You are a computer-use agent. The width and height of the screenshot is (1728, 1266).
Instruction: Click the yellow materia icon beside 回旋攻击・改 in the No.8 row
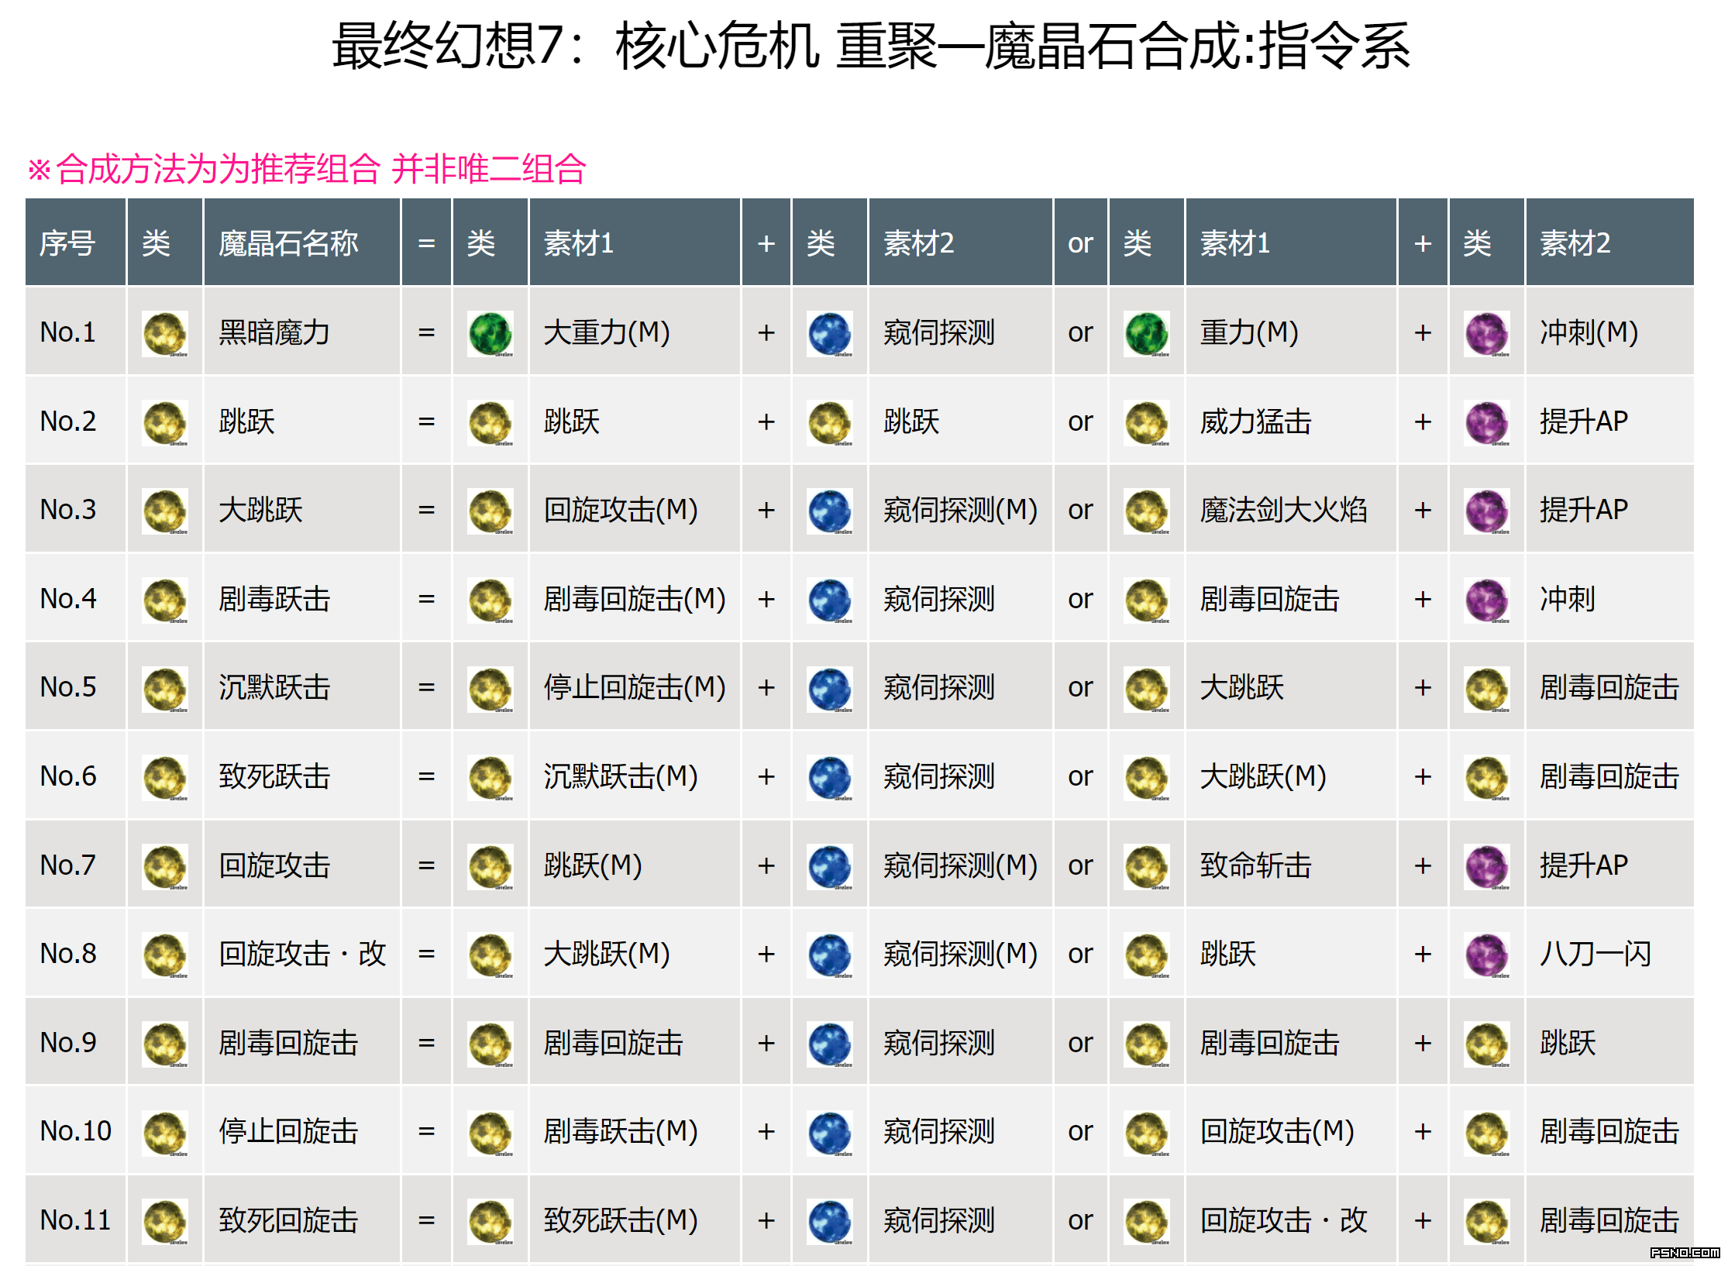165,955
